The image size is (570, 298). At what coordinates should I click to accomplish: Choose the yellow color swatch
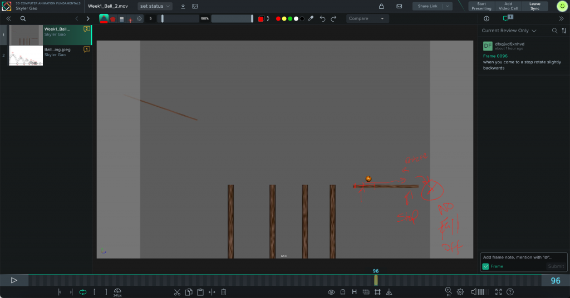point(284,18)
